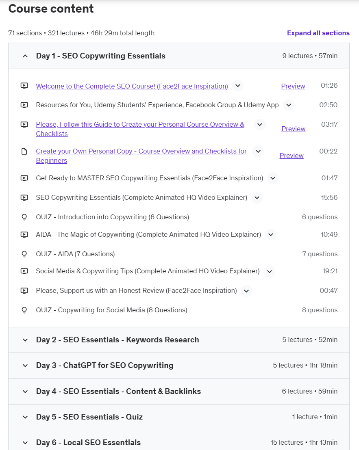Image resolution: width=359 pixels, height=450 pixels.
Task: Click SEO Copywriting Essentials (Complete Animated HQ) title
Action: tap(141, 197)
